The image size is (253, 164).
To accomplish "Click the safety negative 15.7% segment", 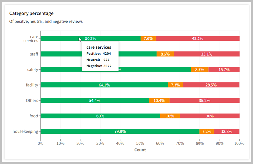I will click(x=224, y=70).
